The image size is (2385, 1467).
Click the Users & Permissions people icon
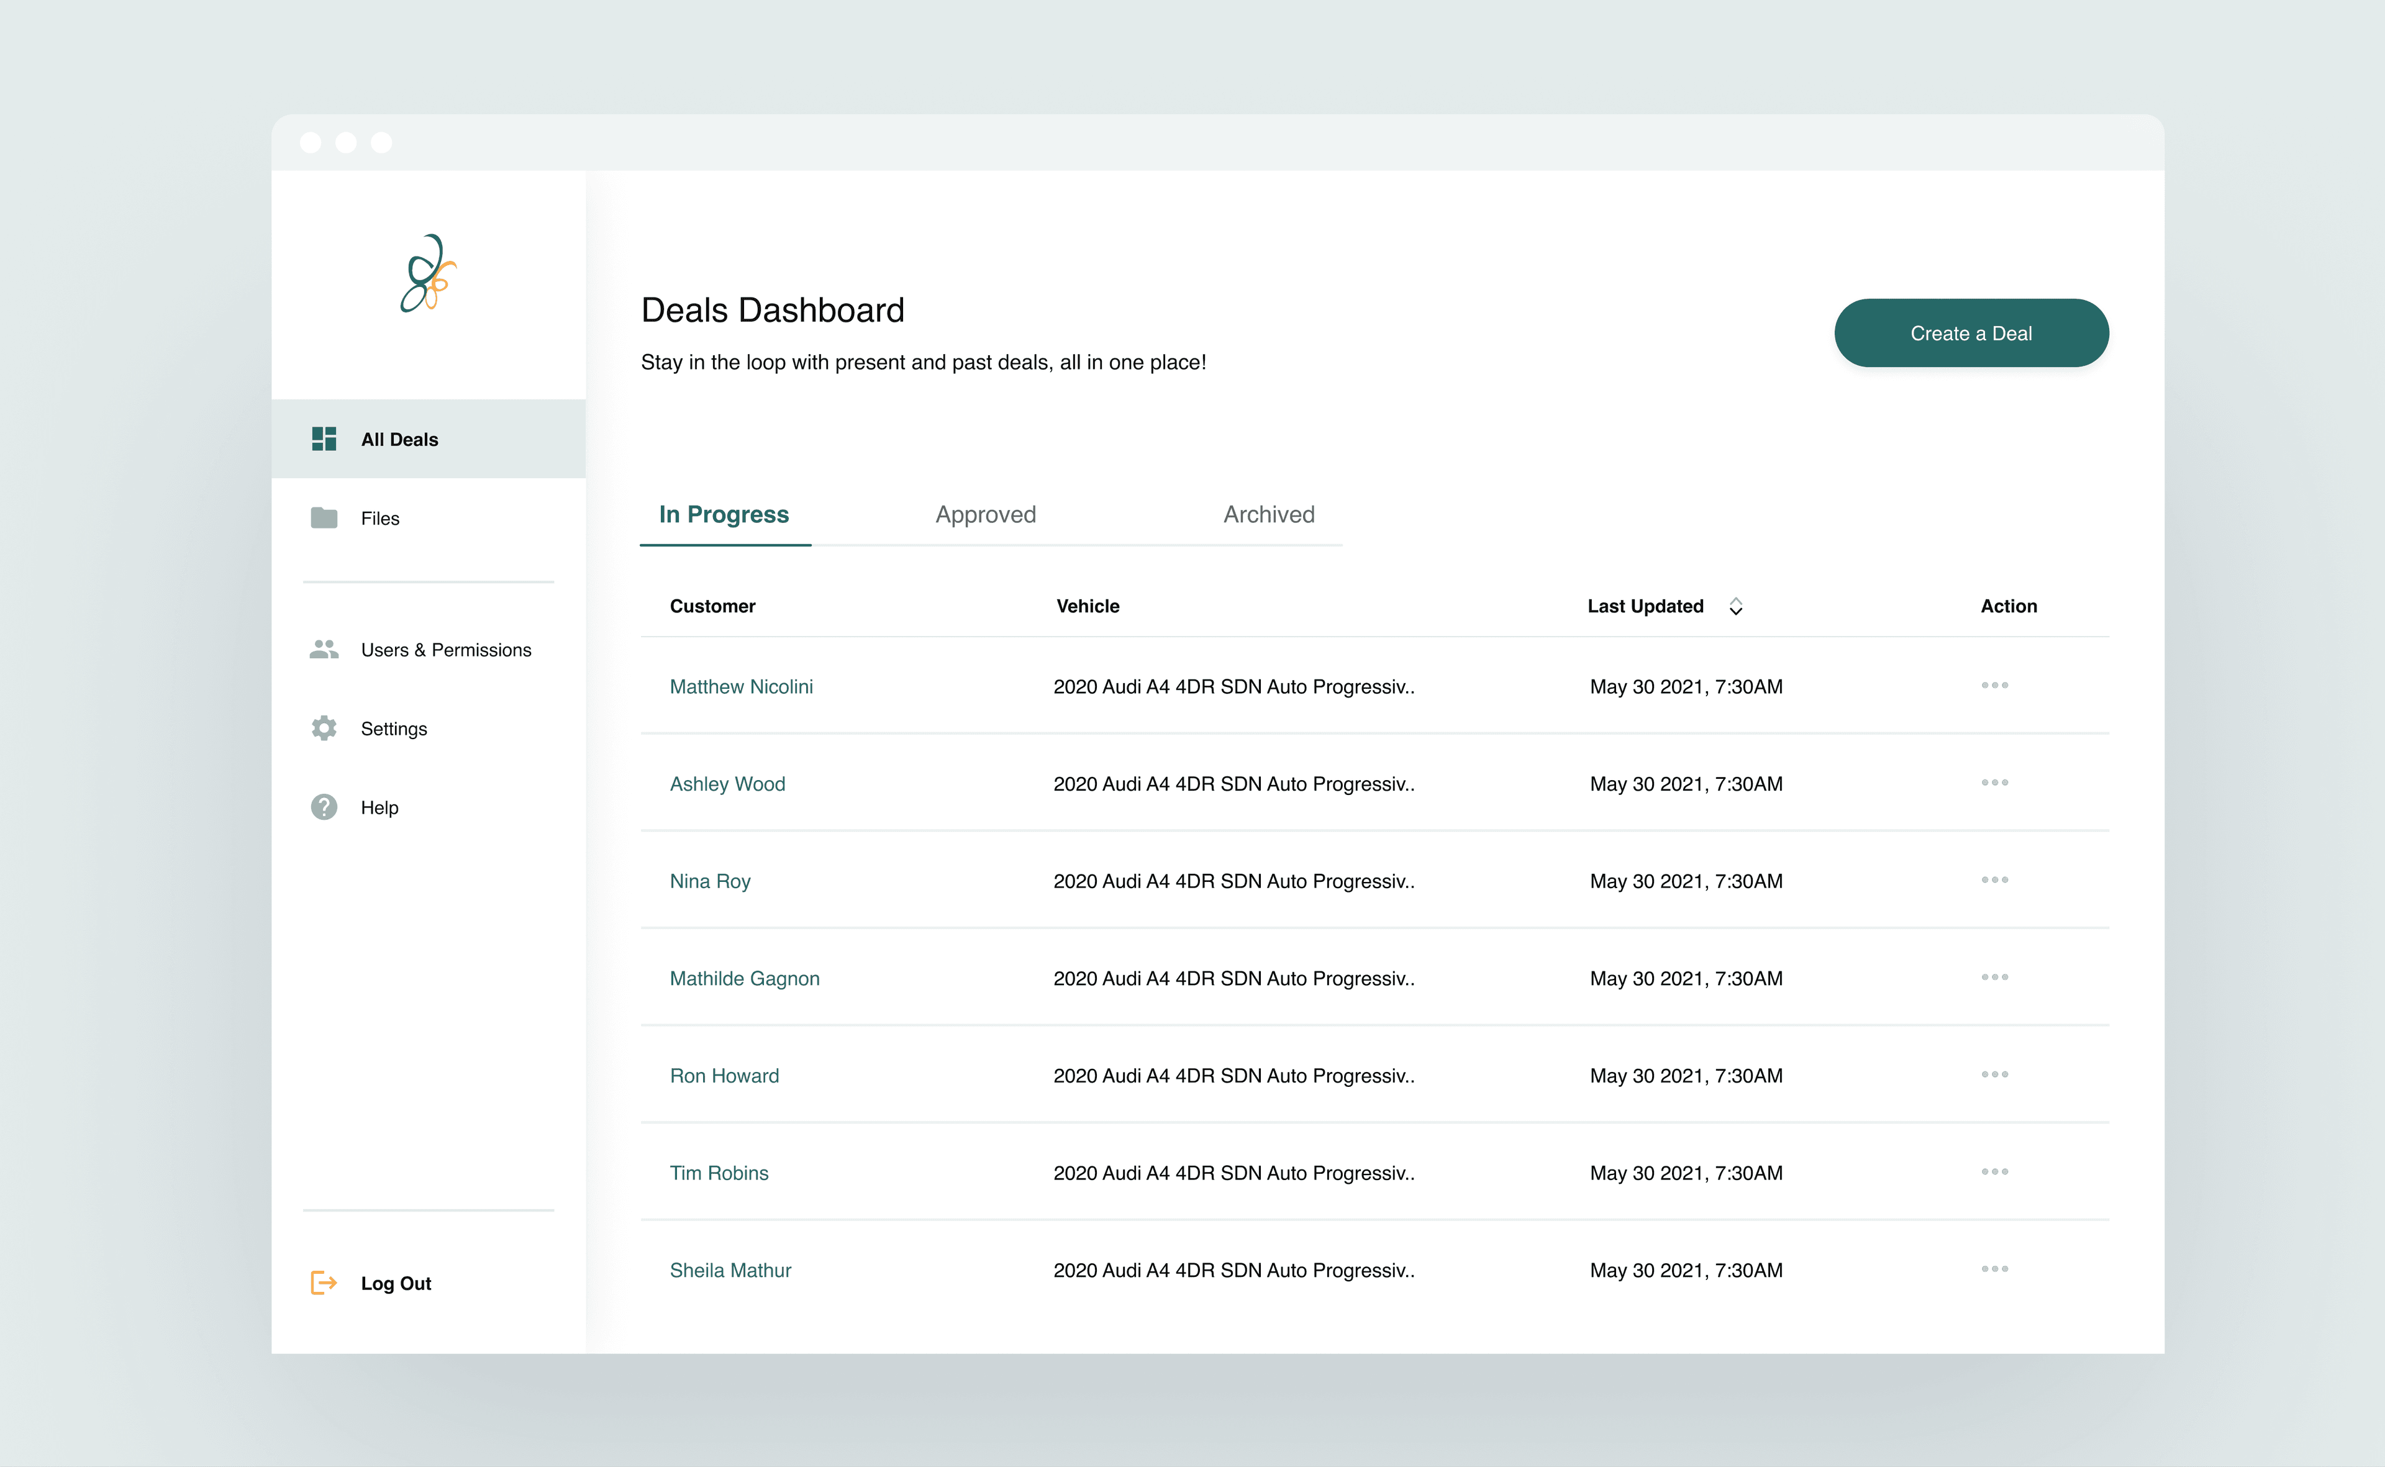coord(324,649)
